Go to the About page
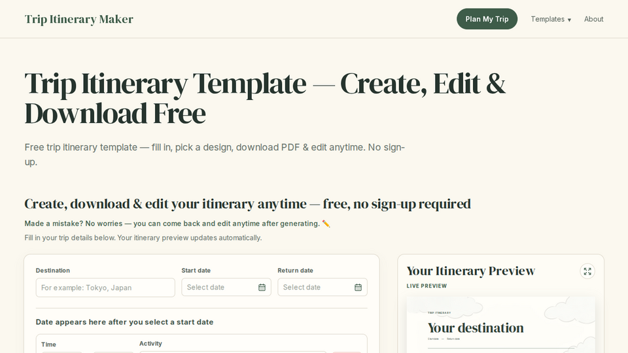Screen dimensions: 628x353 point(593,19)
